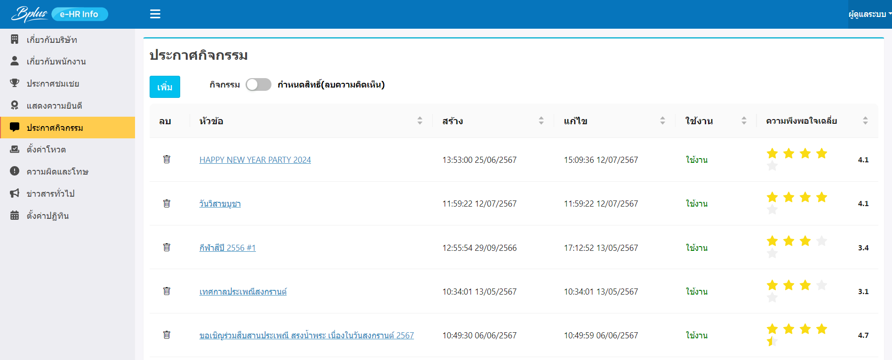Click the star rating of เทศกาลประเพณีสงกรานต์
This screenshot has height=360, width=892.
[x=797, y=291]
